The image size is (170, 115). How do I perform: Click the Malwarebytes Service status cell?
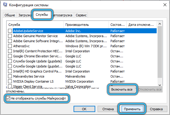coord(117,76)
